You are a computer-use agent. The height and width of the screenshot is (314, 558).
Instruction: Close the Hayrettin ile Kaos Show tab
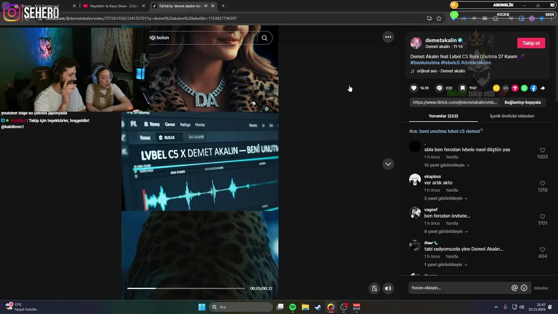pos(143,6)
